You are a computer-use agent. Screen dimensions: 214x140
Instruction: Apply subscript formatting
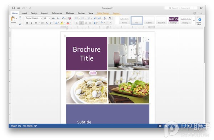[x=46, y=23]
